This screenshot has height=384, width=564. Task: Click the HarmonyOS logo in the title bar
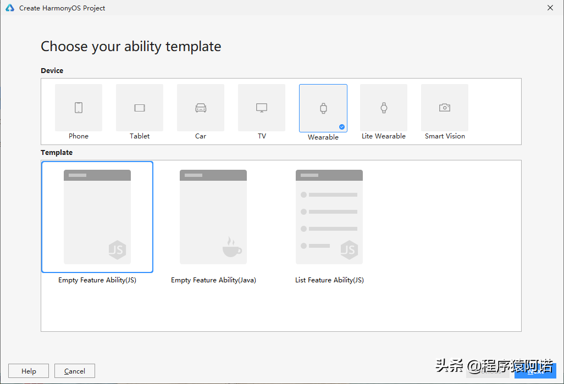tap(9, 8)
